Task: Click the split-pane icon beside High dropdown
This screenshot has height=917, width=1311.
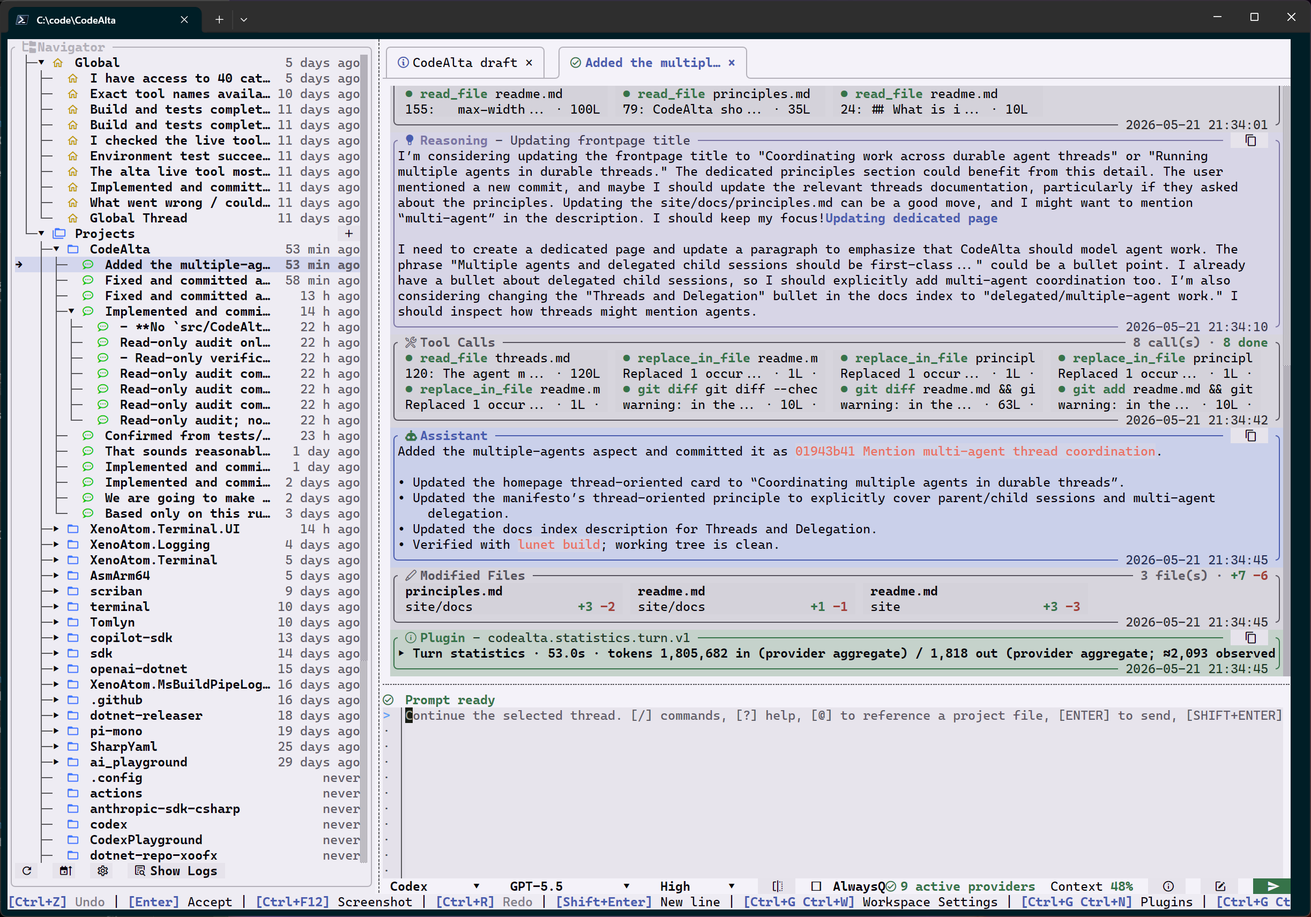Action: click(x=777, y=886)
